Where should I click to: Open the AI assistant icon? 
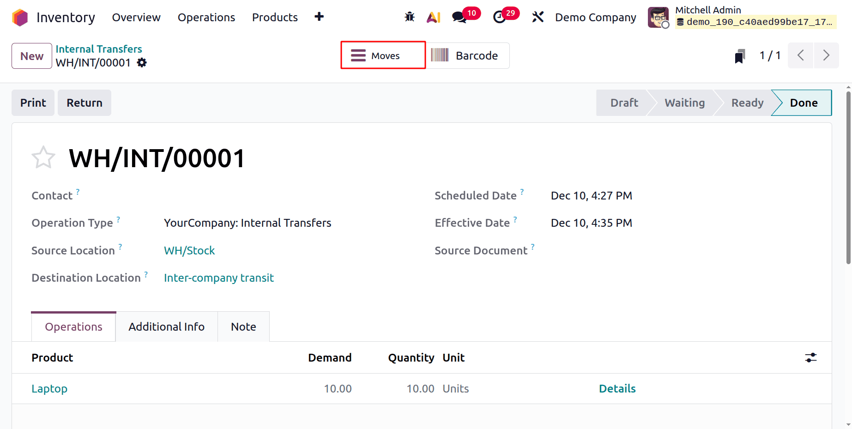click(433, 17)
